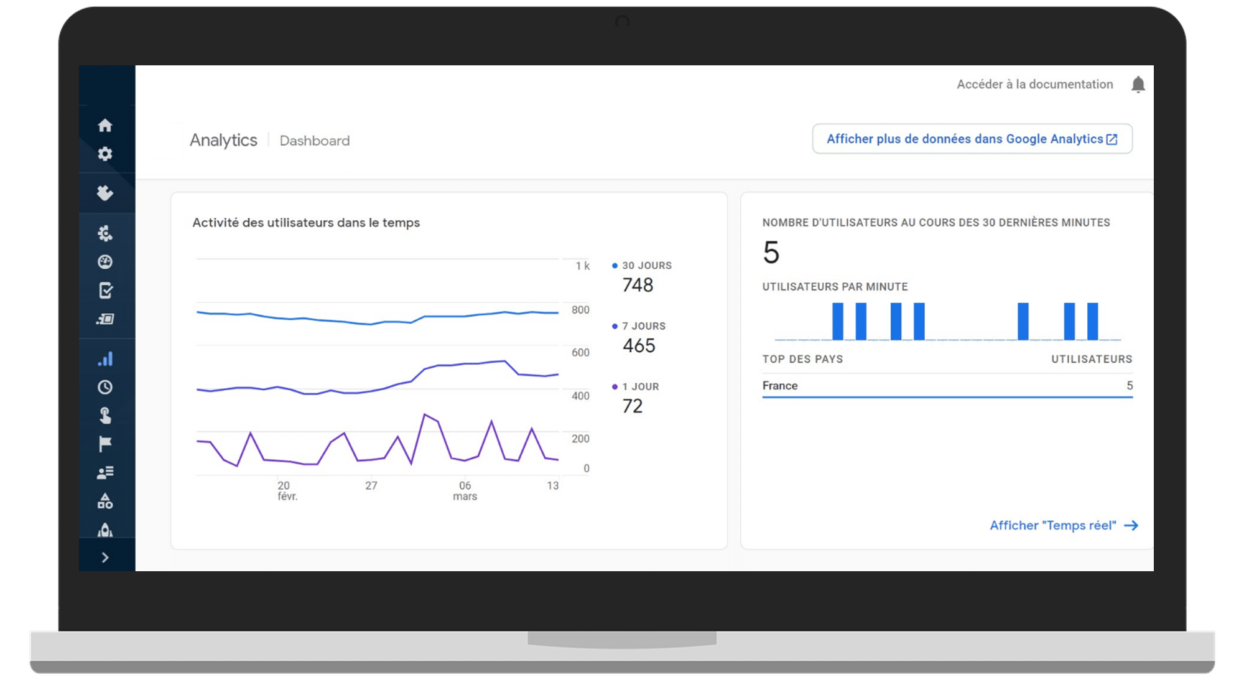This screenshot has width=1244, height=700.
Task: Click Afficher plus de données dans Google Analytics
Action: pos(972,139)
